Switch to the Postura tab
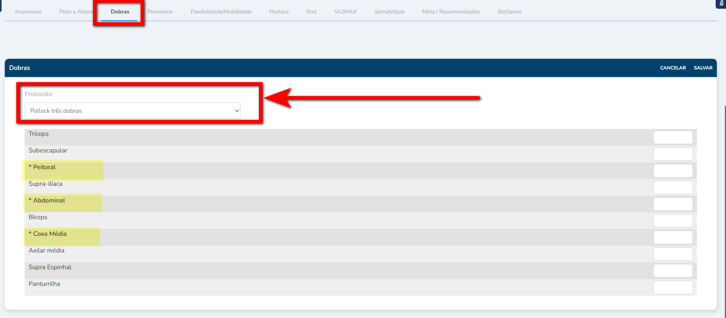726x318 pixels. (279, 12)
